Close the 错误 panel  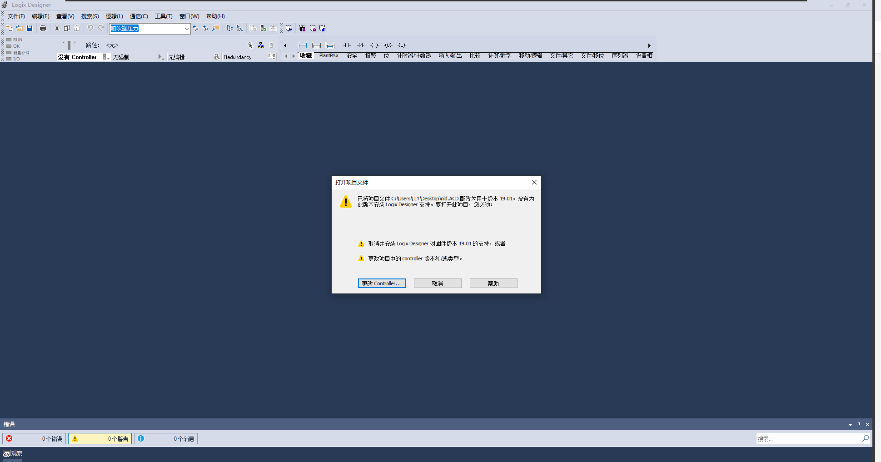(867, 424)
